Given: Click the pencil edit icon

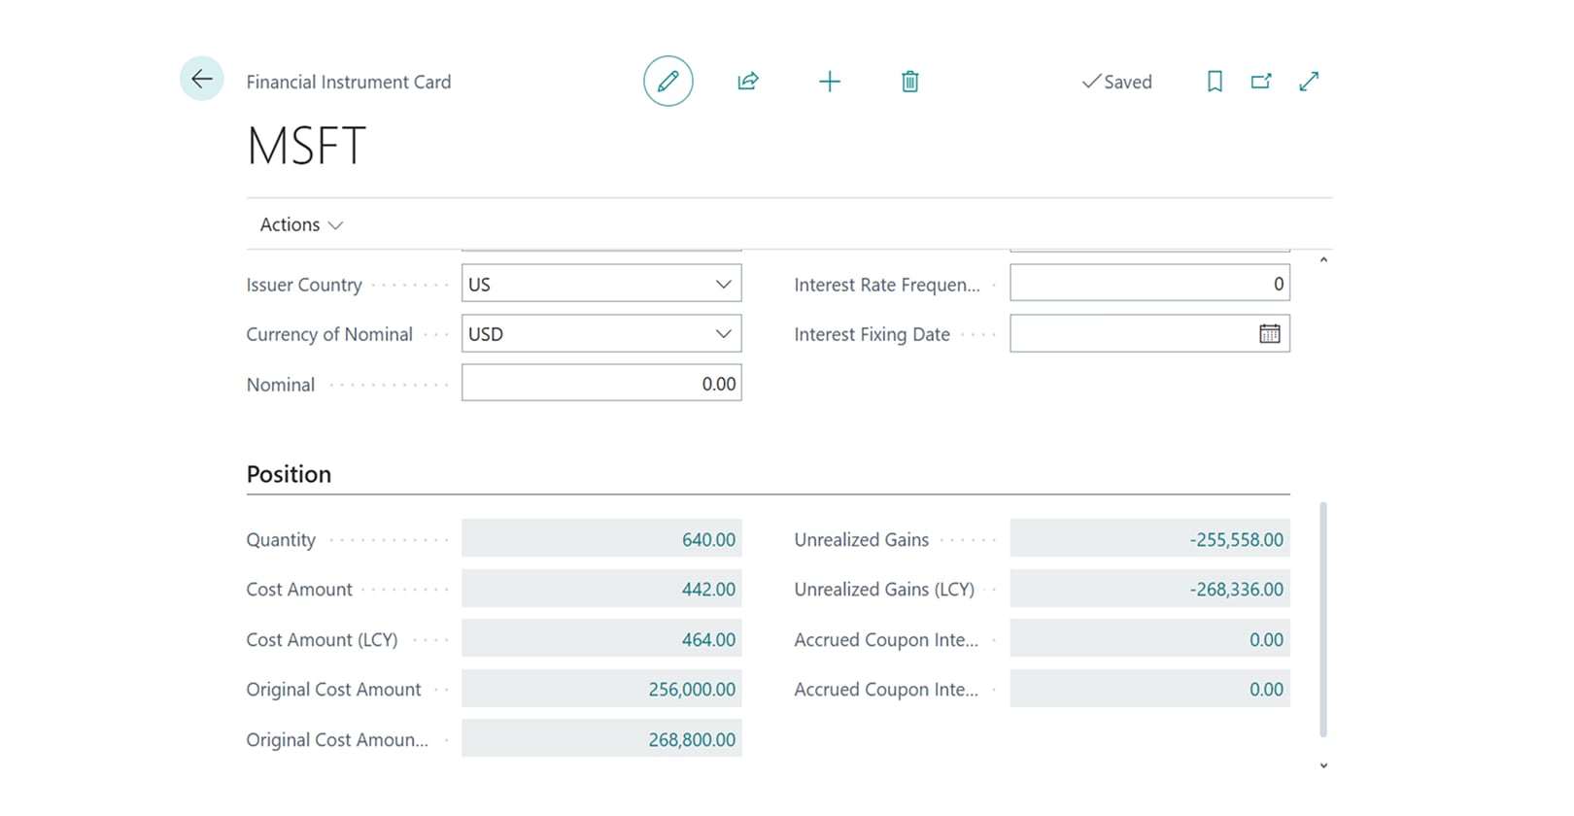Looking at the screenshot, I should [668, 82].
